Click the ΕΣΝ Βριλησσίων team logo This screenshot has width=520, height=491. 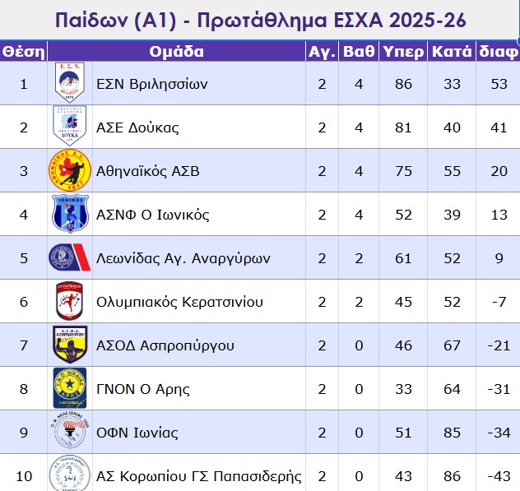point(70,84)
